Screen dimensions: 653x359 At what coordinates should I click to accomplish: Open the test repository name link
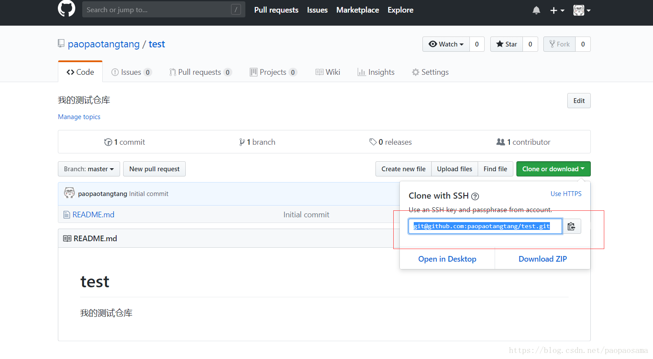(x=157, y=44)
